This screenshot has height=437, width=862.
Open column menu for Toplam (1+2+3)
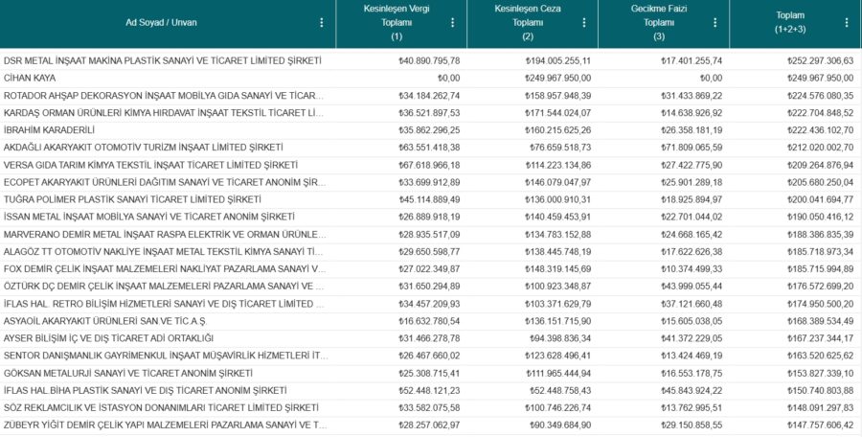click(847, 23)
